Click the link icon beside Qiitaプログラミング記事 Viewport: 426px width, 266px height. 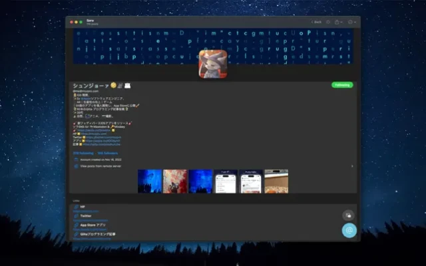click(77, 234)
